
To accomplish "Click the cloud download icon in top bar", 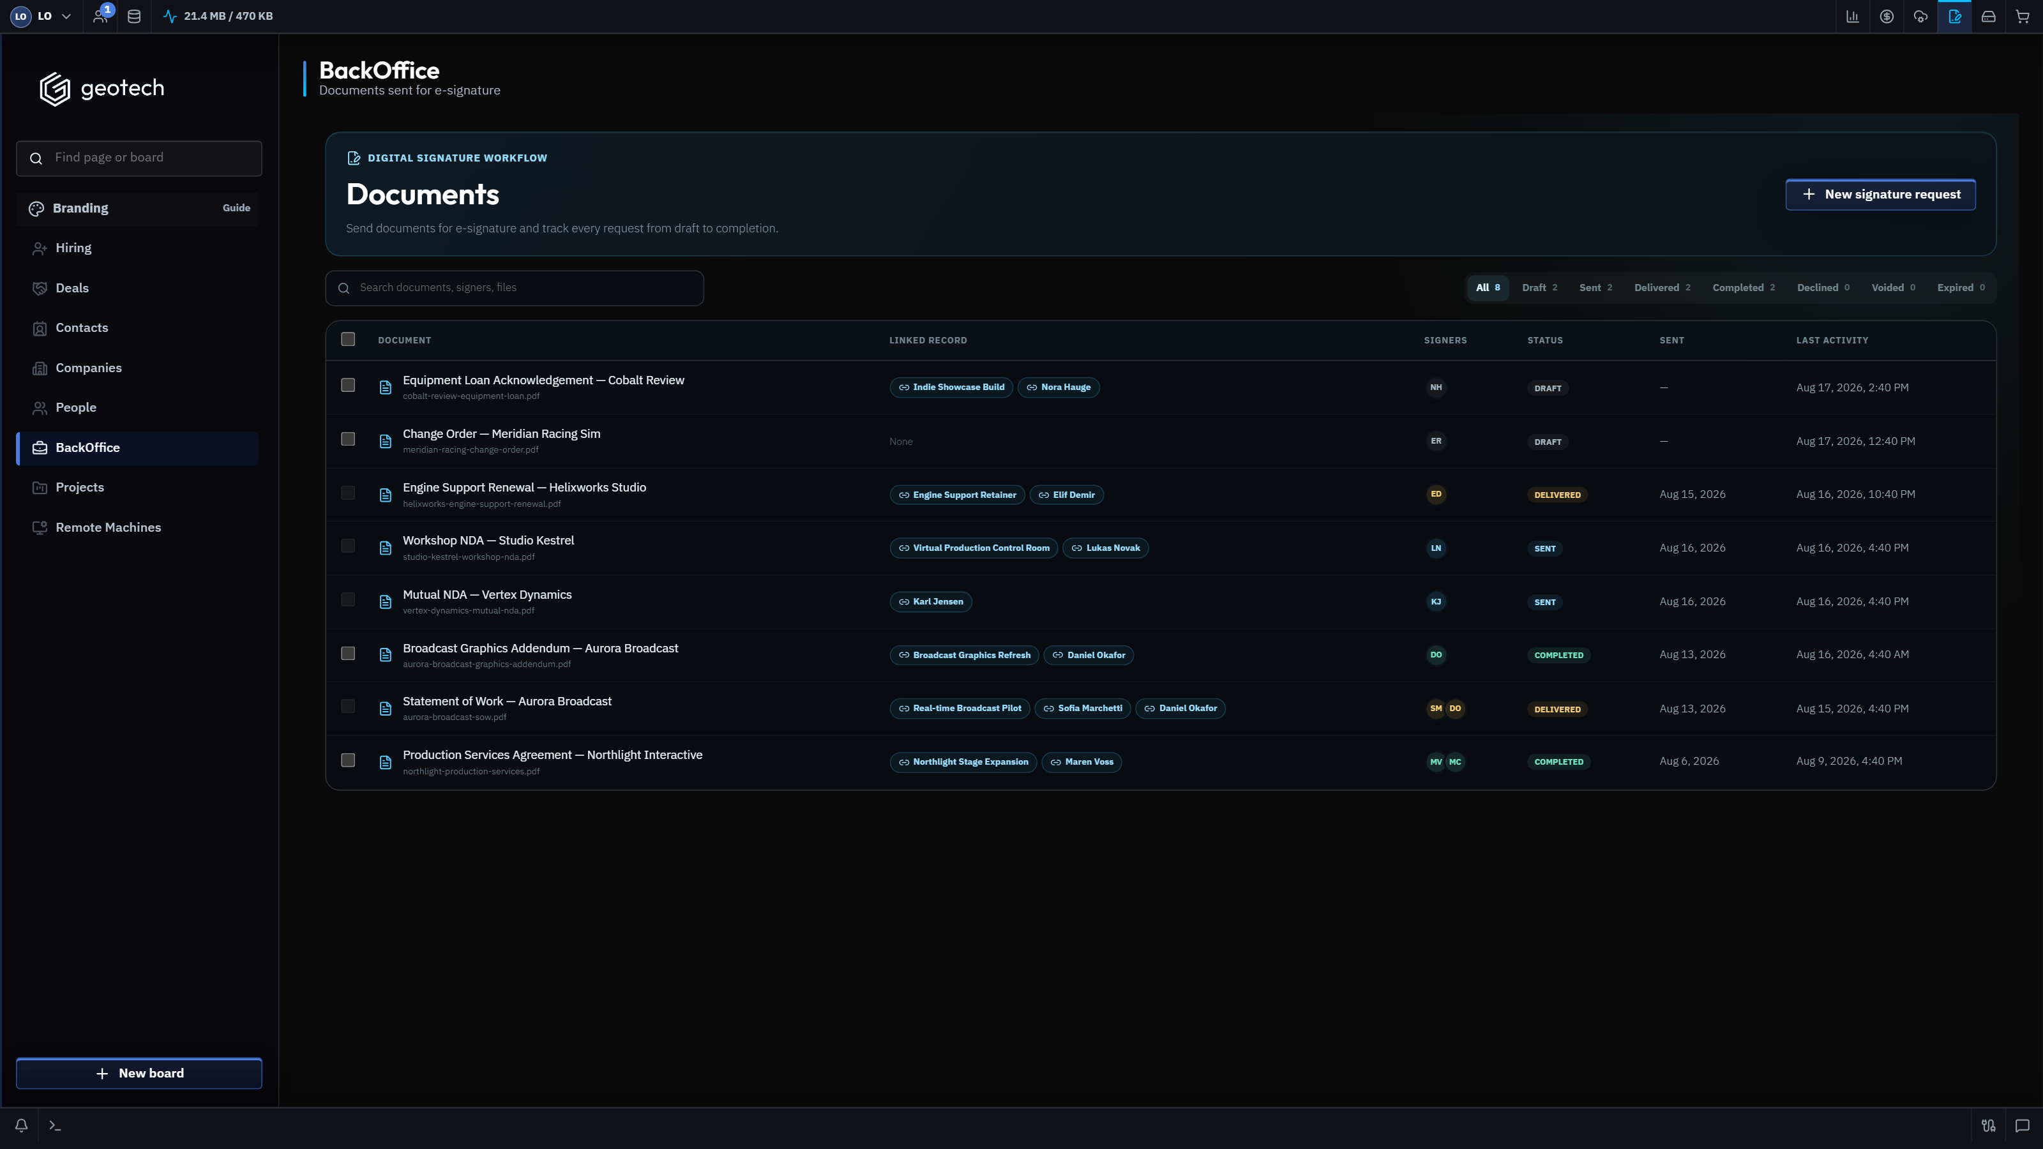I will click(1921, 16).
